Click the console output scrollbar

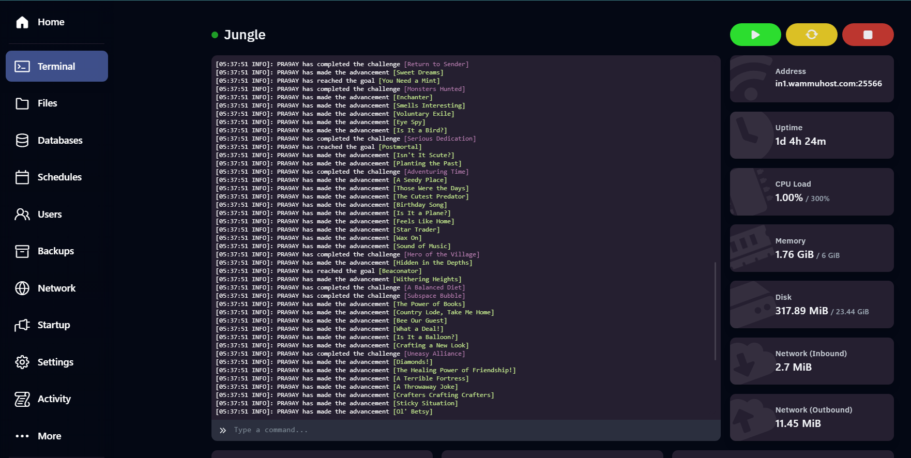point(715,310)
